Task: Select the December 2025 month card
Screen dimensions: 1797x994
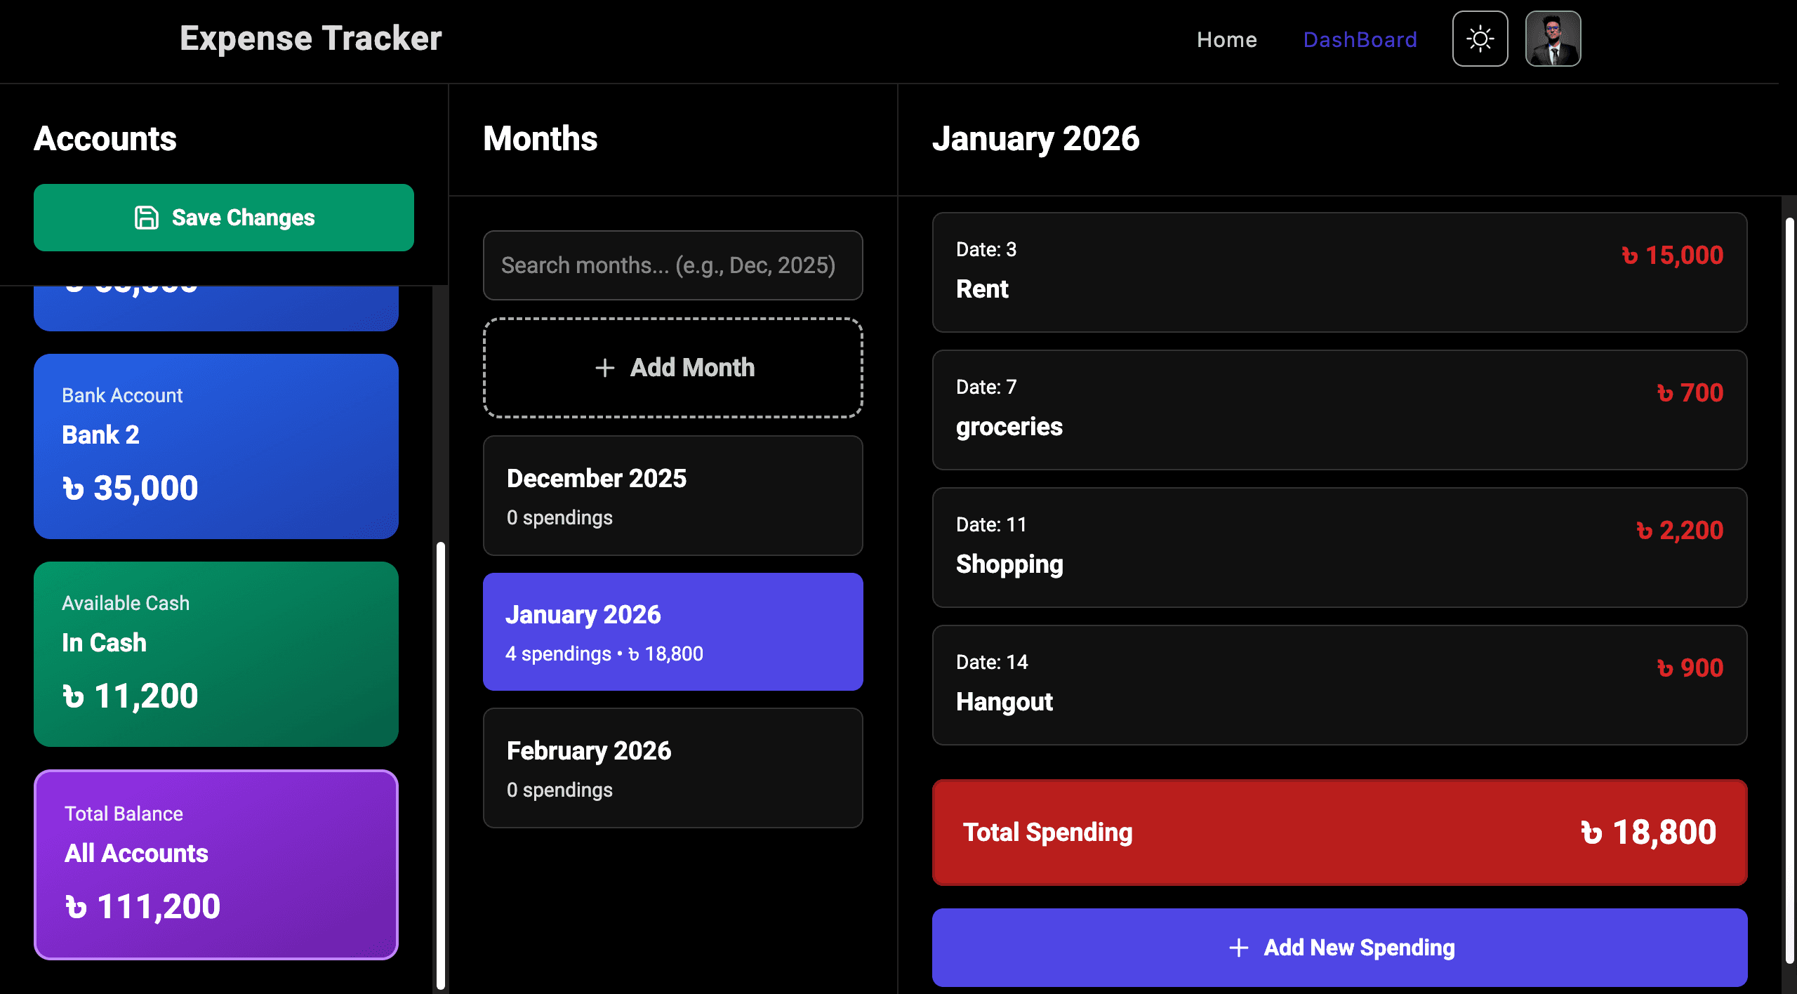Action: [x=672, y=496]
